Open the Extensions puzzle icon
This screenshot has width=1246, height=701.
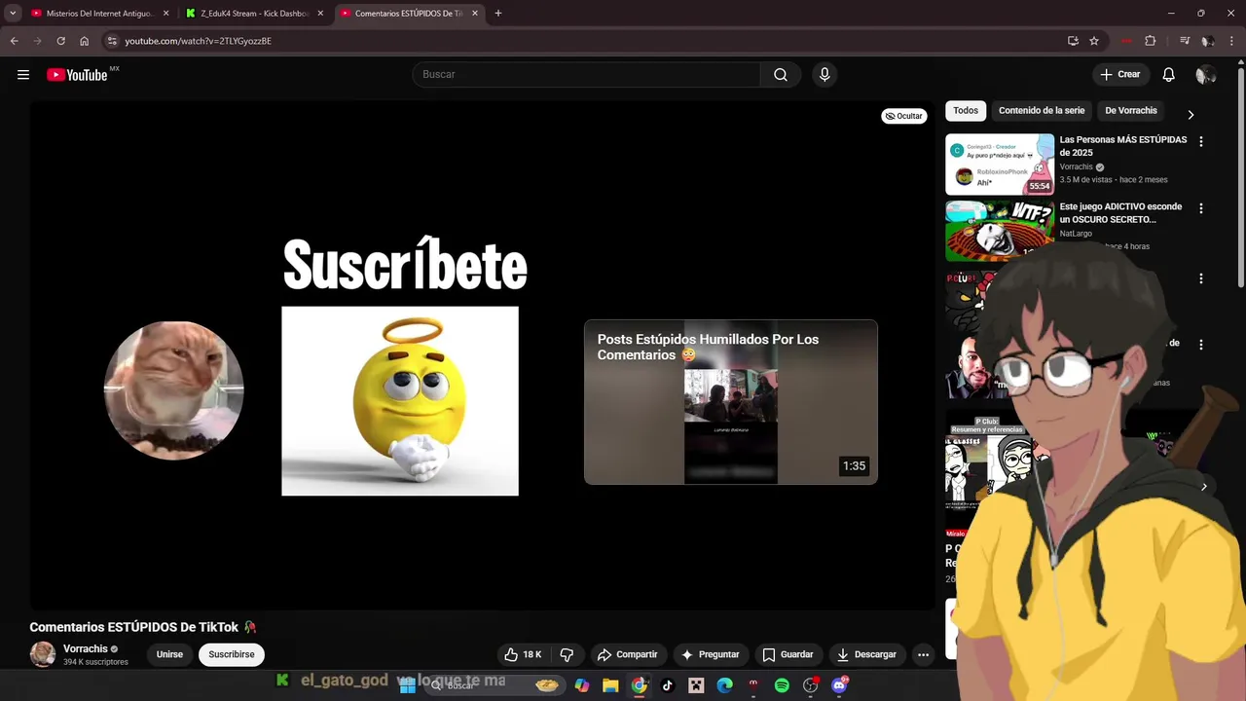1151,41
